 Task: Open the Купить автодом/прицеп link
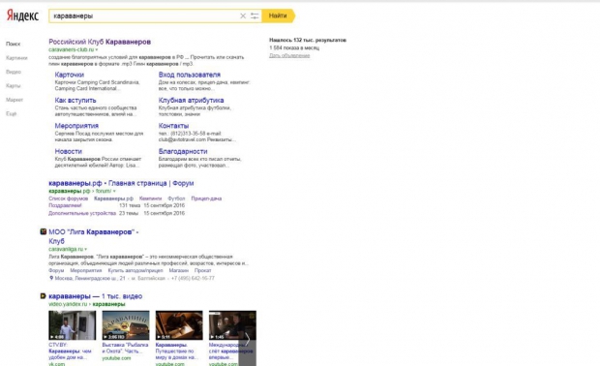tap(135, 271)
